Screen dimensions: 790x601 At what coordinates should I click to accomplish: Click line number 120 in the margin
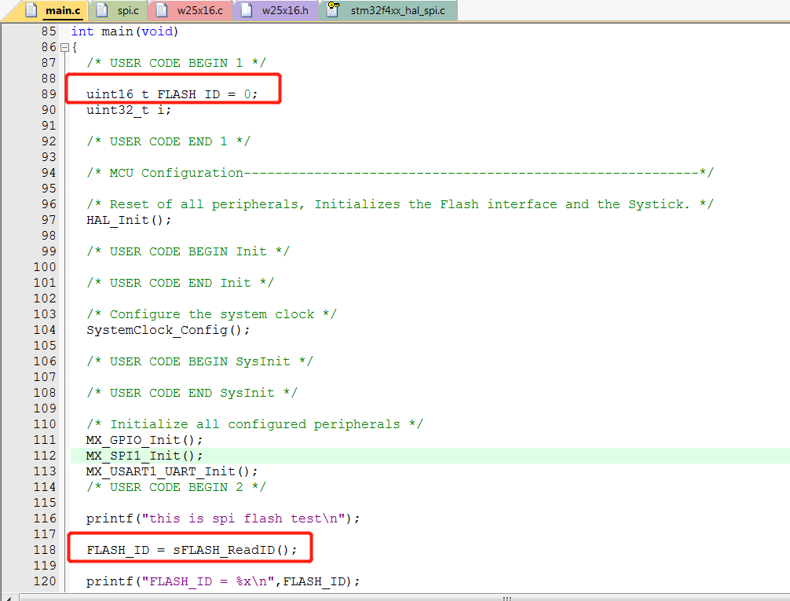(x=45, y=581)
